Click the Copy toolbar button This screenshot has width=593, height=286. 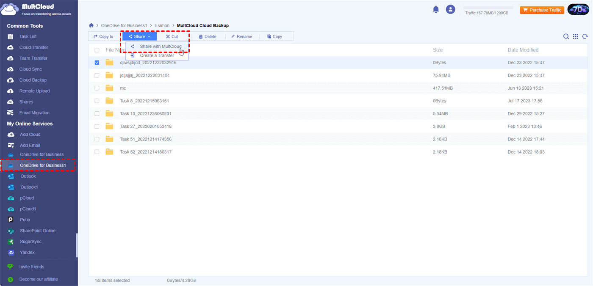tap(274, 36)
